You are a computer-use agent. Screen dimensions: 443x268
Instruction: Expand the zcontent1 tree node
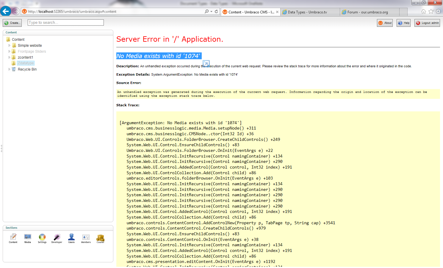coord(9,57)
